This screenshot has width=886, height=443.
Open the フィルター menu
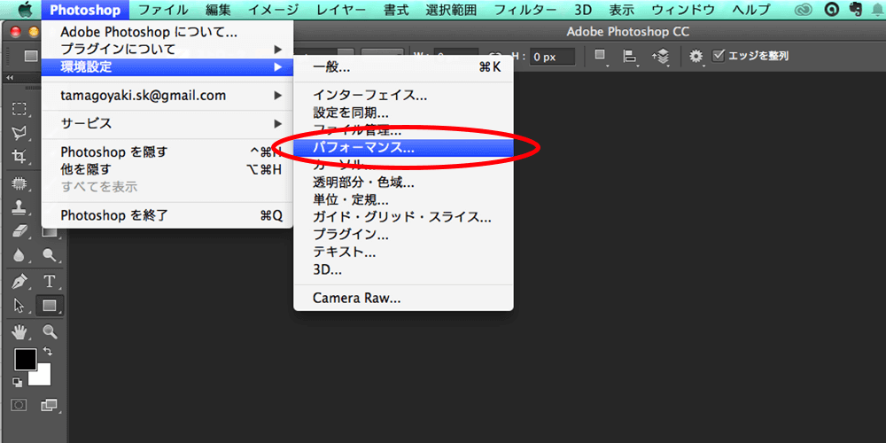tap(525, 9)
